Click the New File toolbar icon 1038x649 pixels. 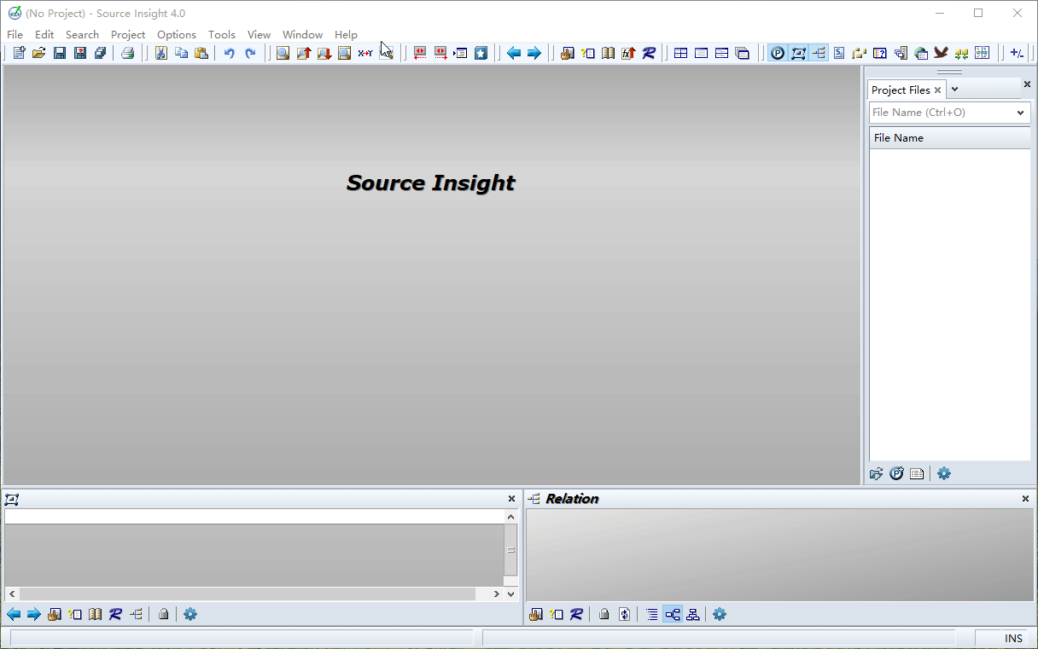click(19, 53)
